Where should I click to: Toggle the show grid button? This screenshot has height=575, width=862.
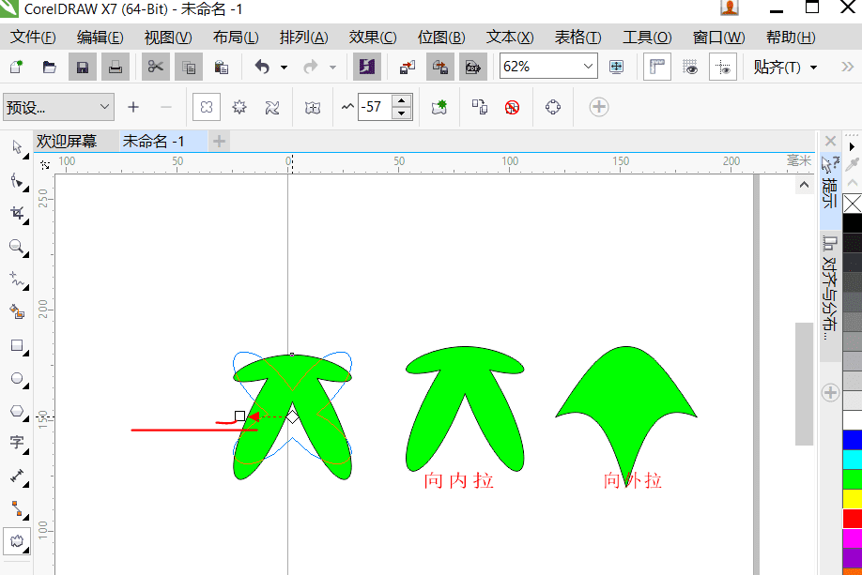[x=690, y=67]
